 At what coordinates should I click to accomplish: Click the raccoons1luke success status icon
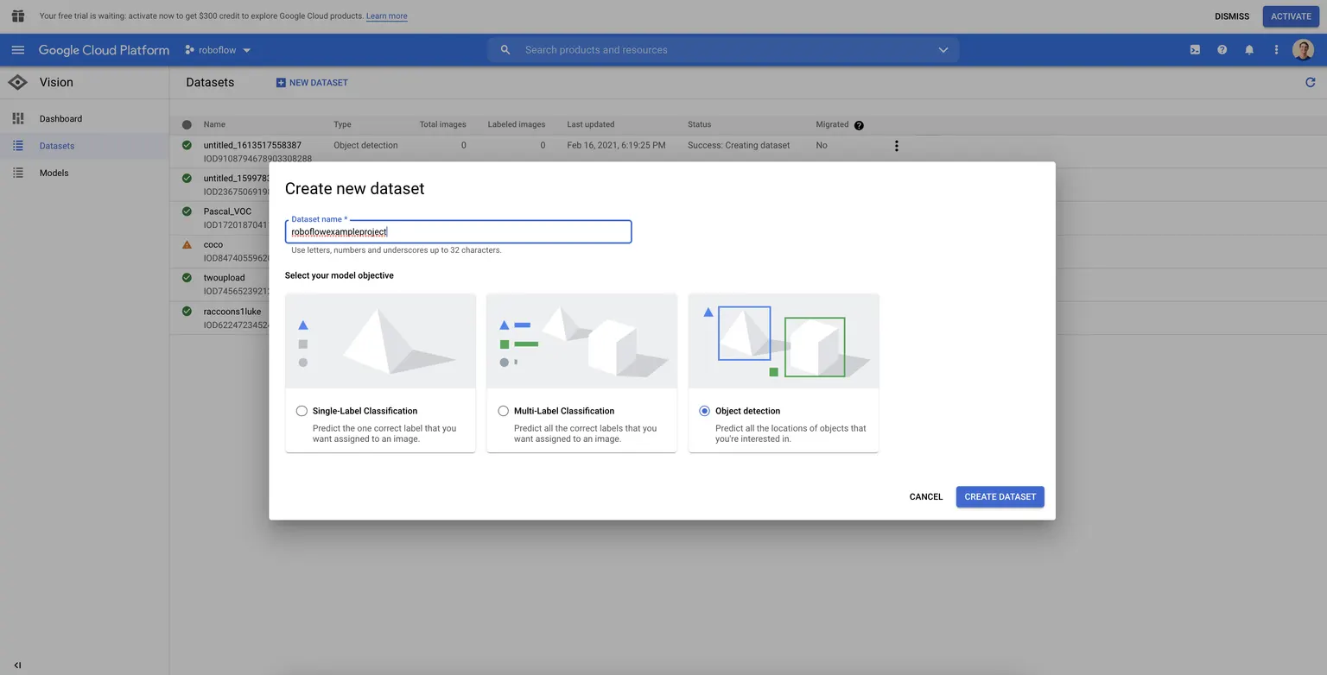click(x=187, y=312)
